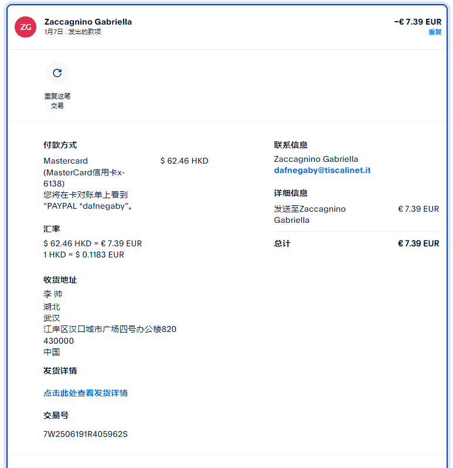Click the 重复 link under the amount
This screenshot has width=453, height=468.
point(434,32)
